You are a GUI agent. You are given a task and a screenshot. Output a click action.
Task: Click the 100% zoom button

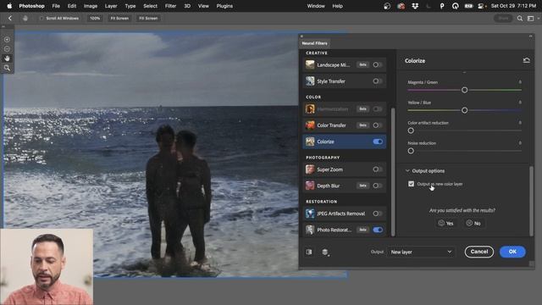click(95, 19)
